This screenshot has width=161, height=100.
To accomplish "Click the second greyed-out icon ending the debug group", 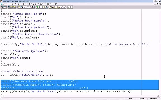I will [x=65, y=7].
